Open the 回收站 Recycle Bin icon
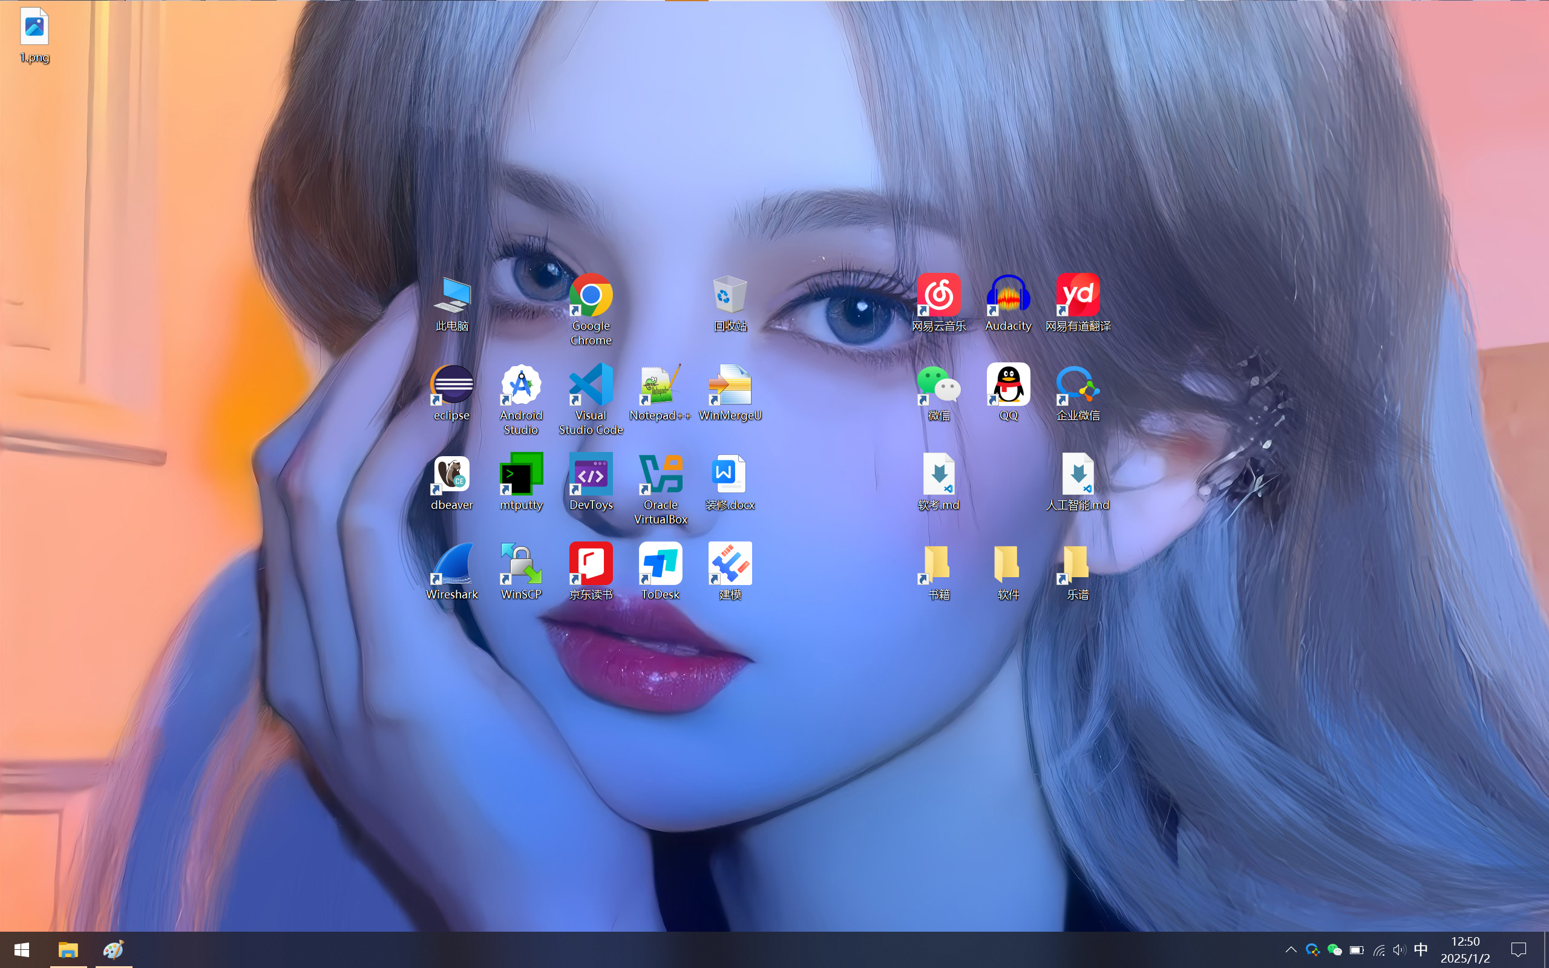Image resolution: width=1549 pixels, height=968 pixels. point(730,304)
